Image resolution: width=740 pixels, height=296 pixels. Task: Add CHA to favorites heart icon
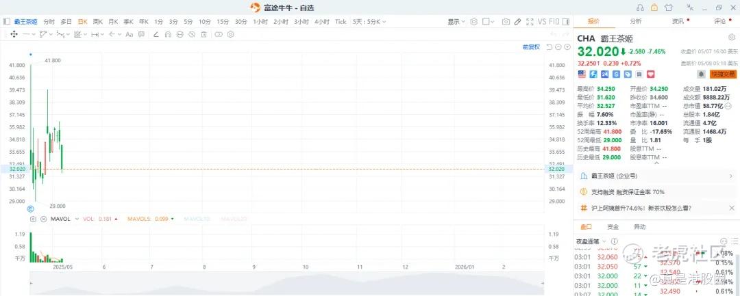coord(651,74)
